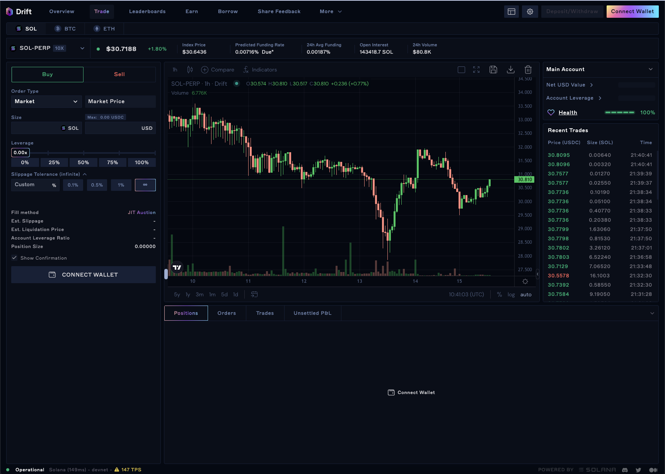This screenshot has width=665, height=474.
Task: Click the chart layout square icon
Action: click(461, 70)
